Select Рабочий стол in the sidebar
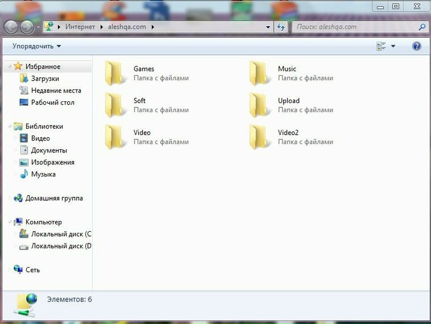 click(x=53, y=102)
